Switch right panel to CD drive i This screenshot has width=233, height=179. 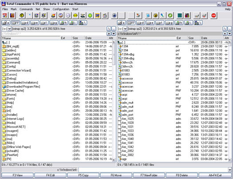click(x=189, y=23)
